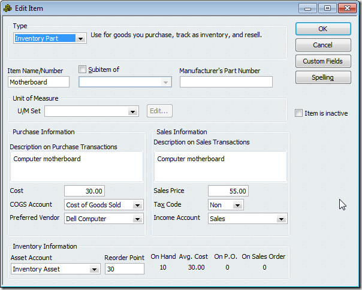The image size is (362, 290).
Task: Click the Purchase Information group label
Action: pyautogui.click(x=44, y=132)
